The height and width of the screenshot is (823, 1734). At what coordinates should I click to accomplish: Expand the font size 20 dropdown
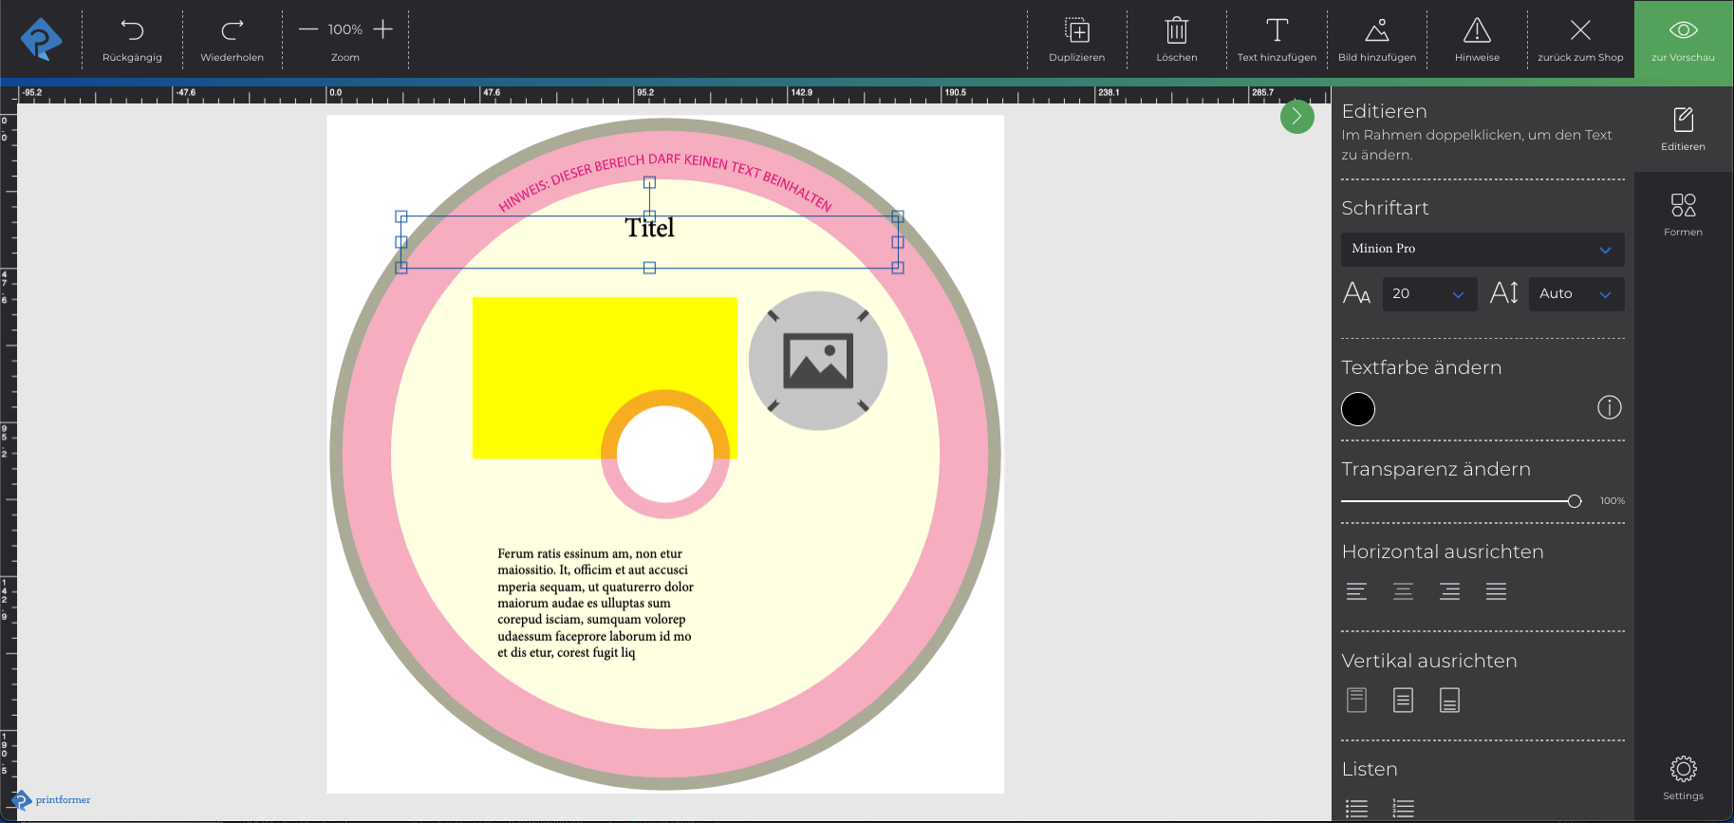click(x=1429, y=294)
